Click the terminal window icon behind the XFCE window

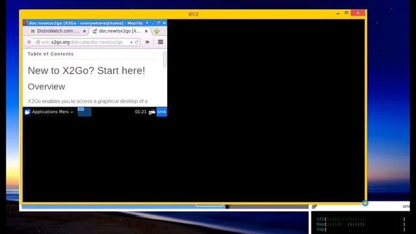[315, 207]
